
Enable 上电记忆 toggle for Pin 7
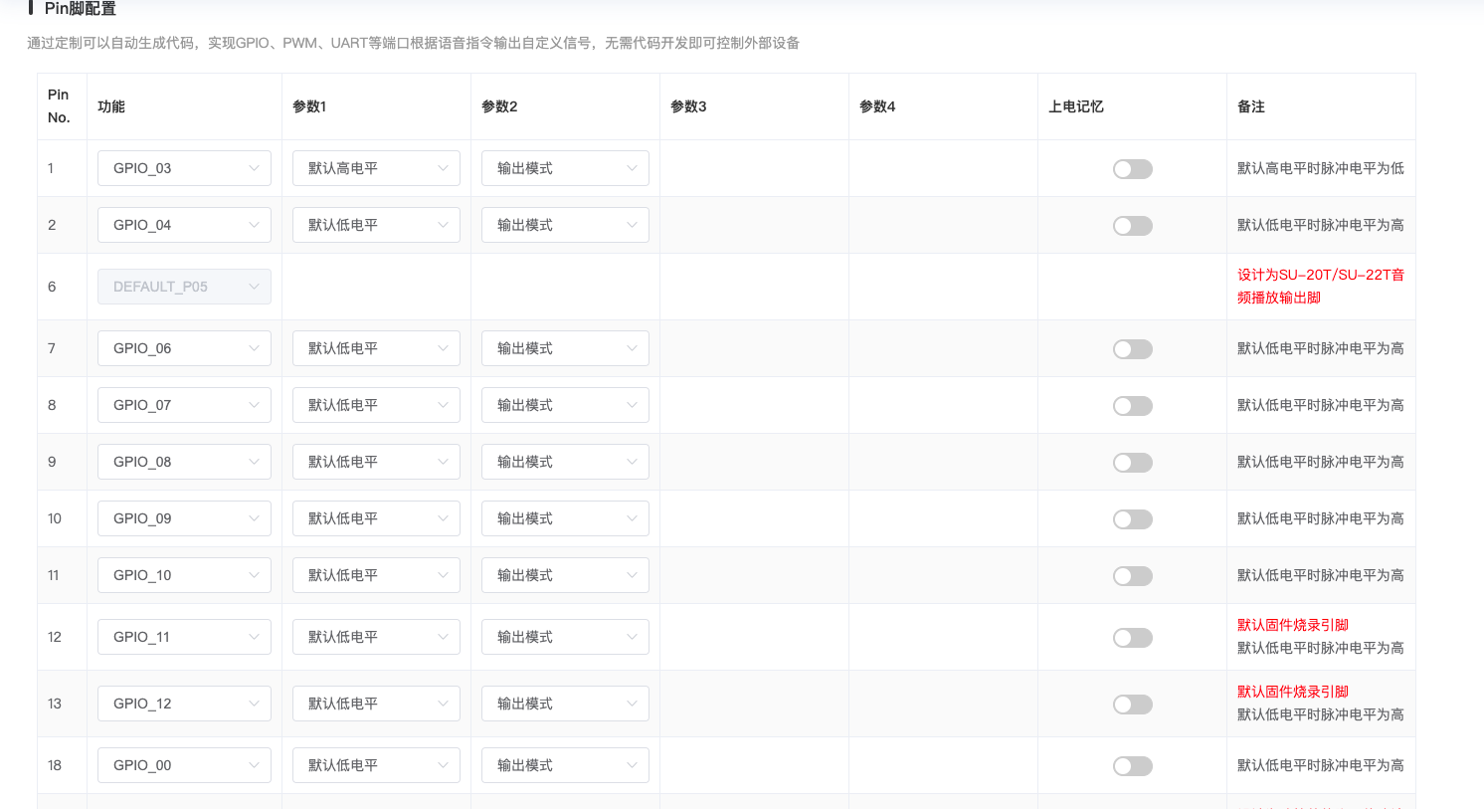[x=1132, y=348]
